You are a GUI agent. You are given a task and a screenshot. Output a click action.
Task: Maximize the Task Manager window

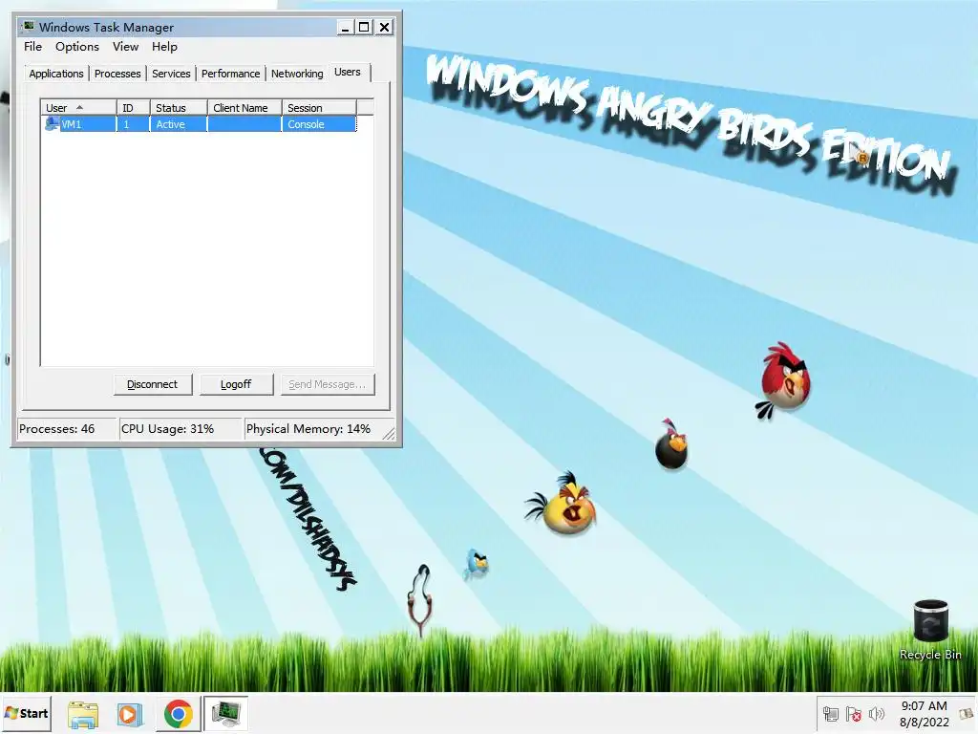click(x=364, y=27)
